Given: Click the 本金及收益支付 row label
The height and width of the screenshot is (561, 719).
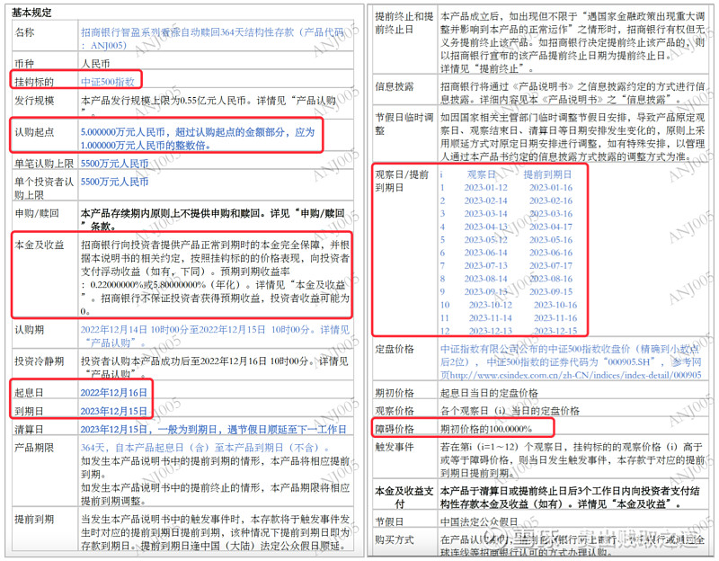Looking at the screenshot, I should coord(404,497).
